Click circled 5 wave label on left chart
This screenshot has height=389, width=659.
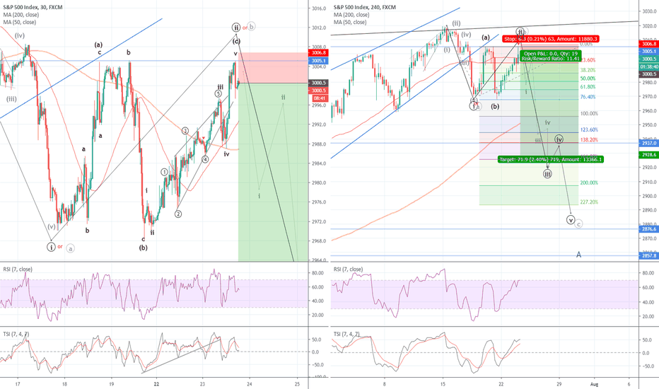218,93
